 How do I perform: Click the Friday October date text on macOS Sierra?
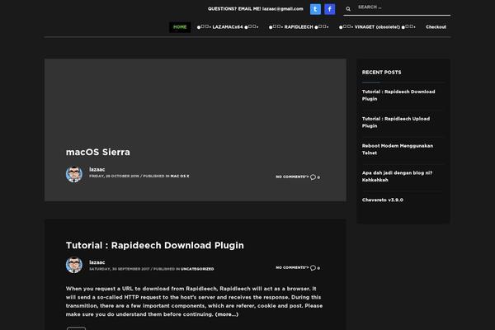[x=114, y=177]
